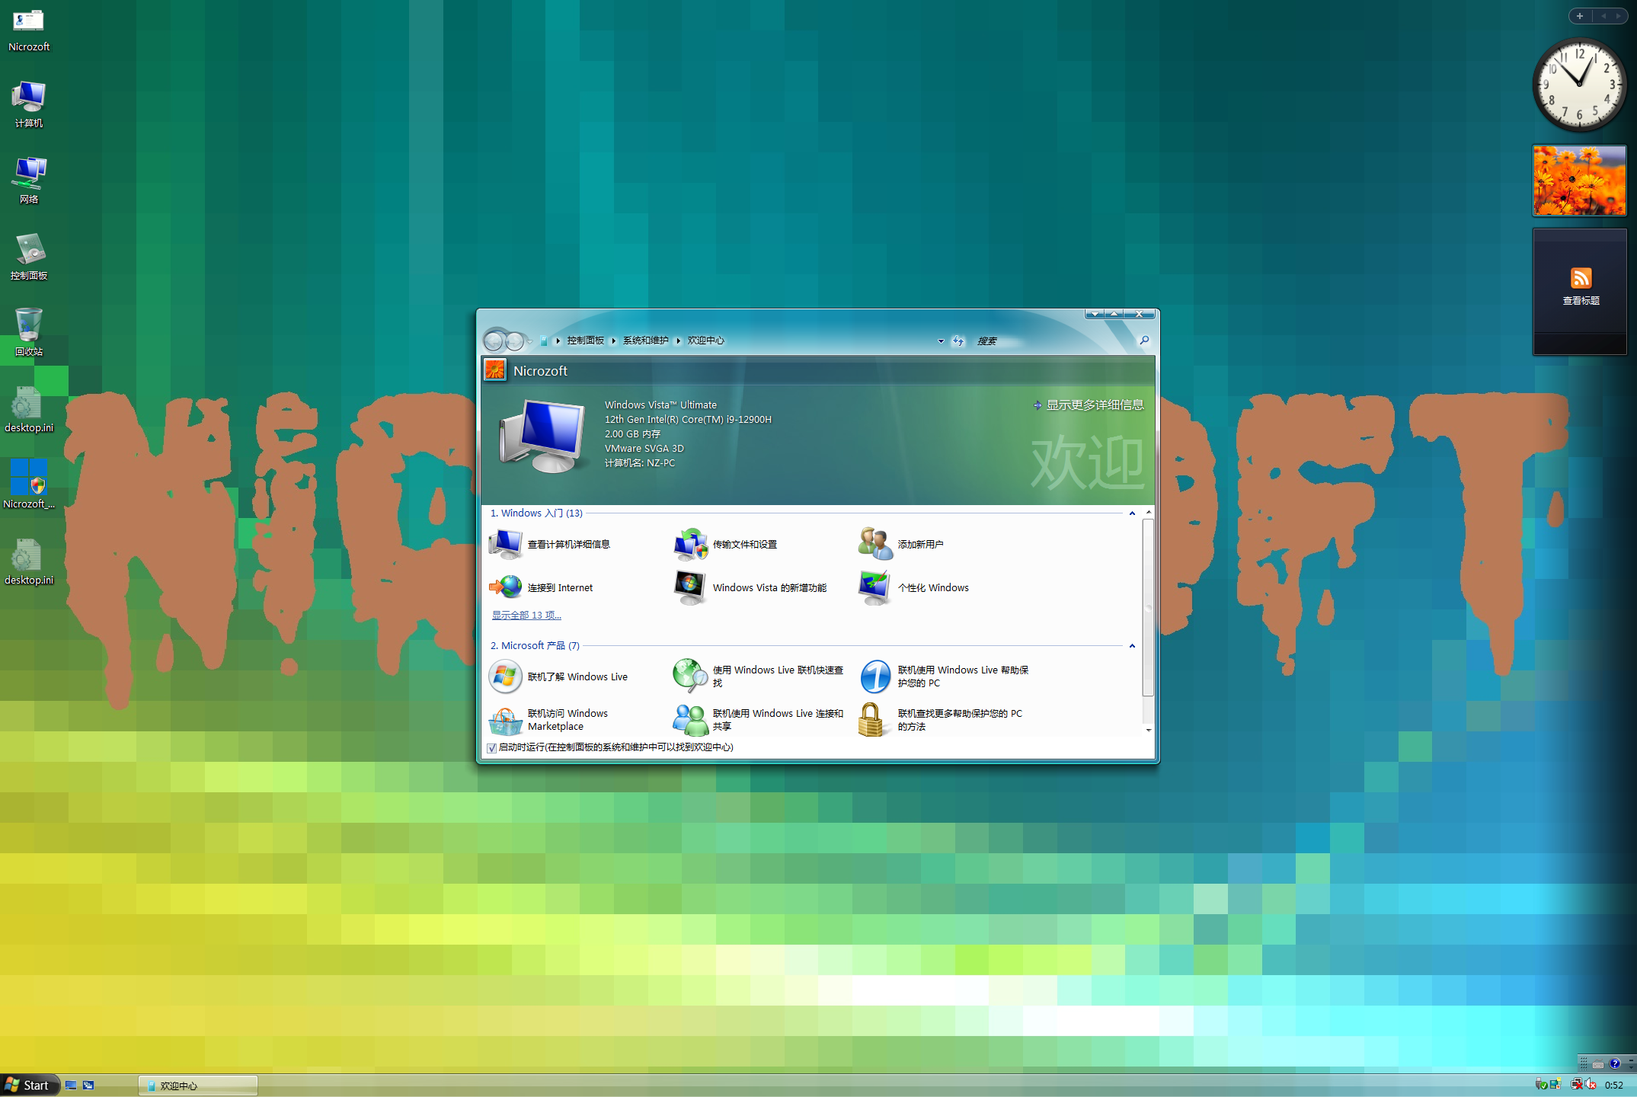Click the 联机了解 Windows Live logo icon

505,676
